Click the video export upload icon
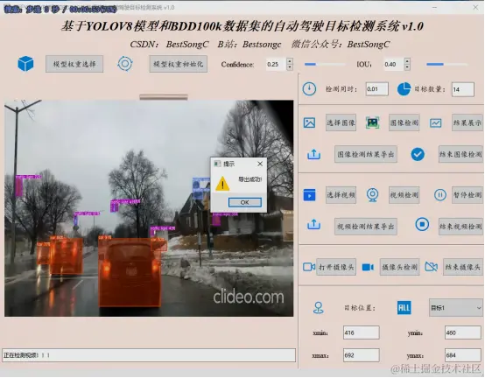 (313, 225)
